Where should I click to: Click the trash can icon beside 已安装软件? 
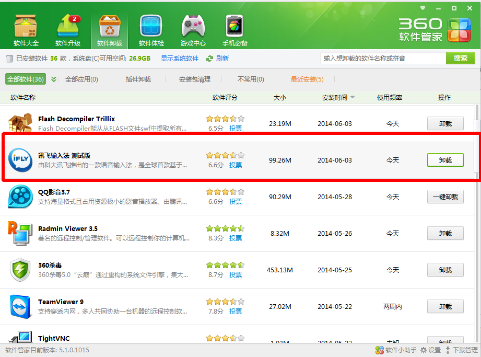9,59
